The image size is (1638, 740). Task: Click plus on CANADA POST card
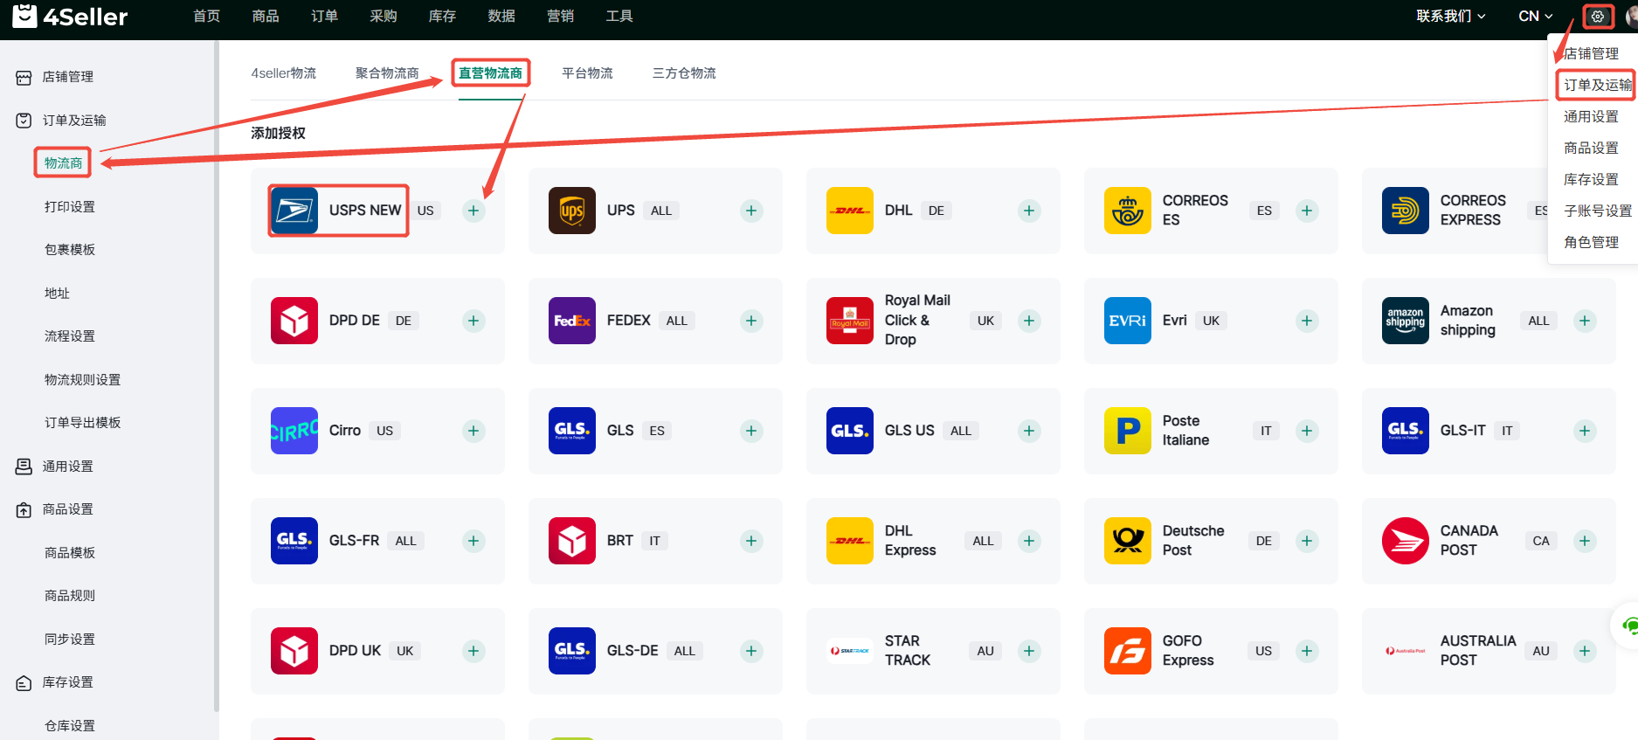(x=1585, y=541)
